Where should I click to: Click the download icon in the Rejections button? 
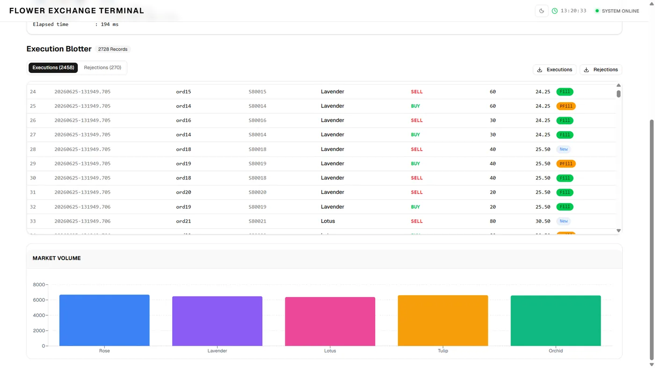point(587,70)
